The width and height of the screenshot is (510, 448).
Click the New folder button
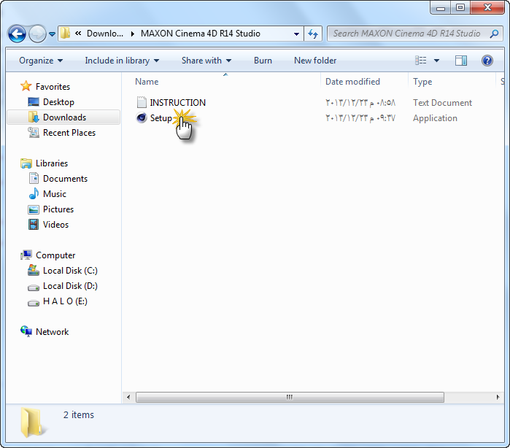point(314,61)
